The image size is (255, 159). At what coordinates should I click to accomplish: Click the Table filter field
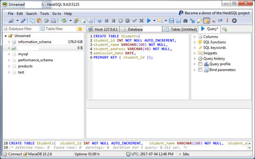[x=58, y=29]
